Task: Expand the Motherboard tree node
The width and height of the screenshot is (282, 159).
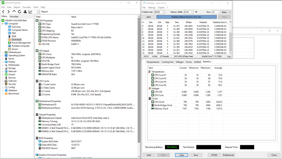Action: pos(3,52)
